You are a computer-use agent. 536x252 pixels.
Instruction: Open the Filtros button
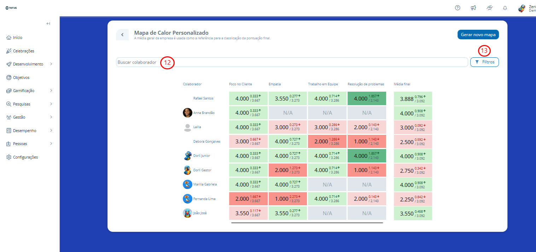pos(484,62)
